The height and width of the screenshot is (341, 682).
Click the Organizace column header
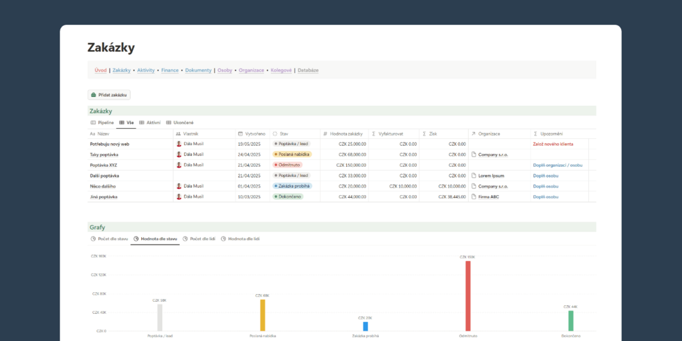(499, 134)
